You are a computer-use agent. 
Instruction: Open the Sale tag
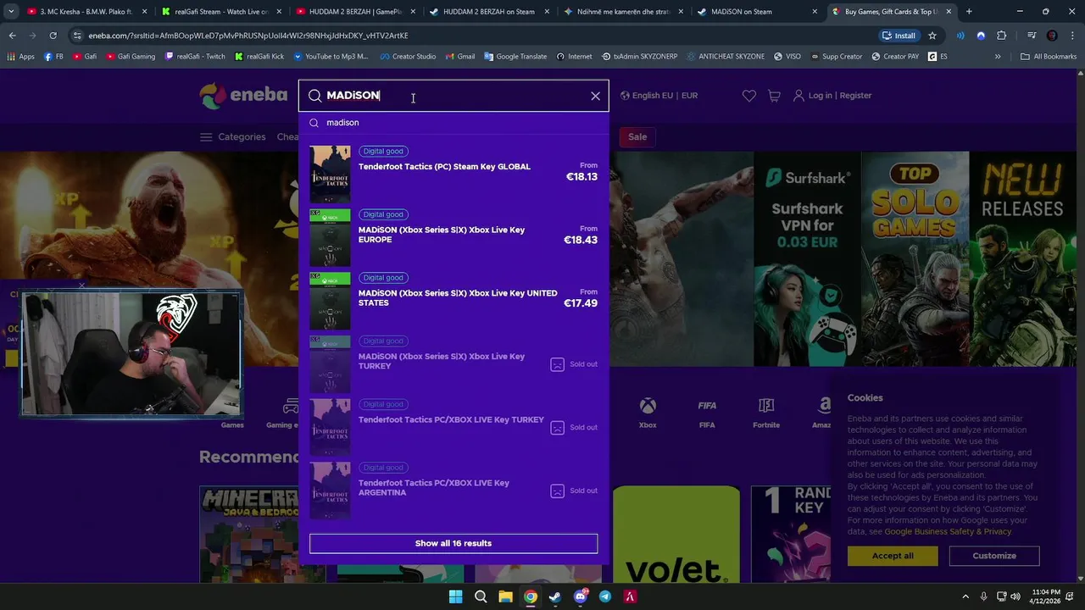click(x=637, y=136)
